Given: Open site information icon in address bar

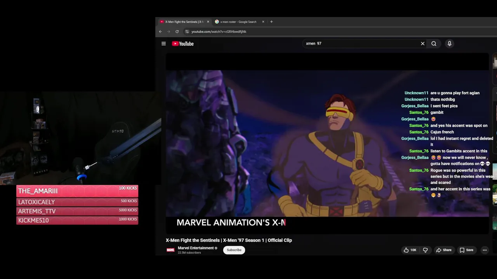Looking at the screenshot, I should coord(187,32).
